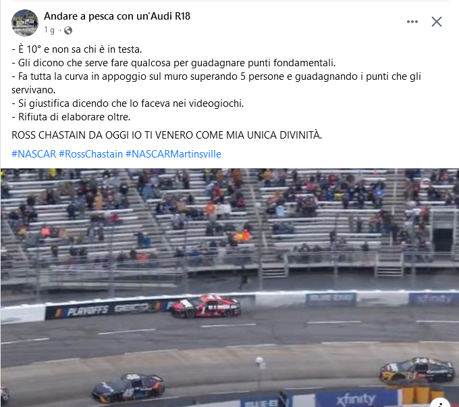The image size is (459, 407).
Task: Click the "ROSS CHASTAIN DA OGGI" text line
Action: click(167, 135)
